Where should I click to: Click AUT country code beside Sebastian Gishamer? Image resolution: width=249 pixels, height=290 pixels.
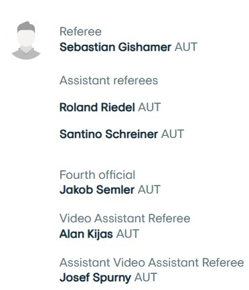[x=186, y=47]
